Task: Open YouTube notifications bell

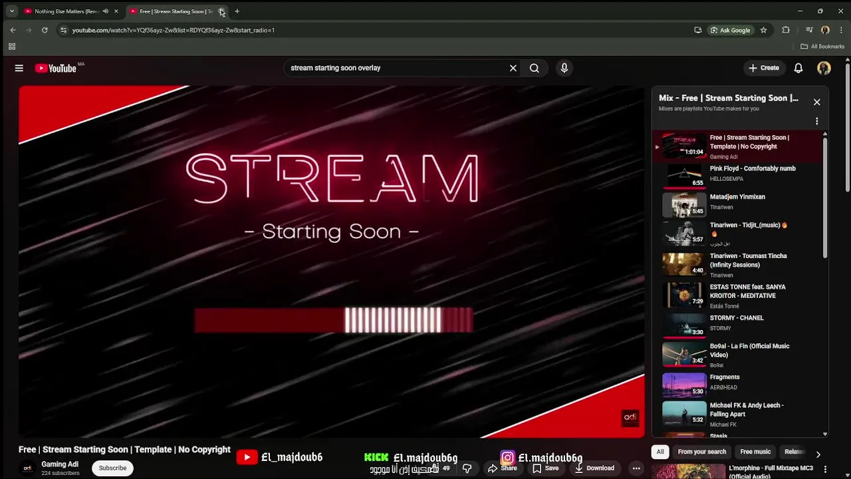Action: [798, 68]
